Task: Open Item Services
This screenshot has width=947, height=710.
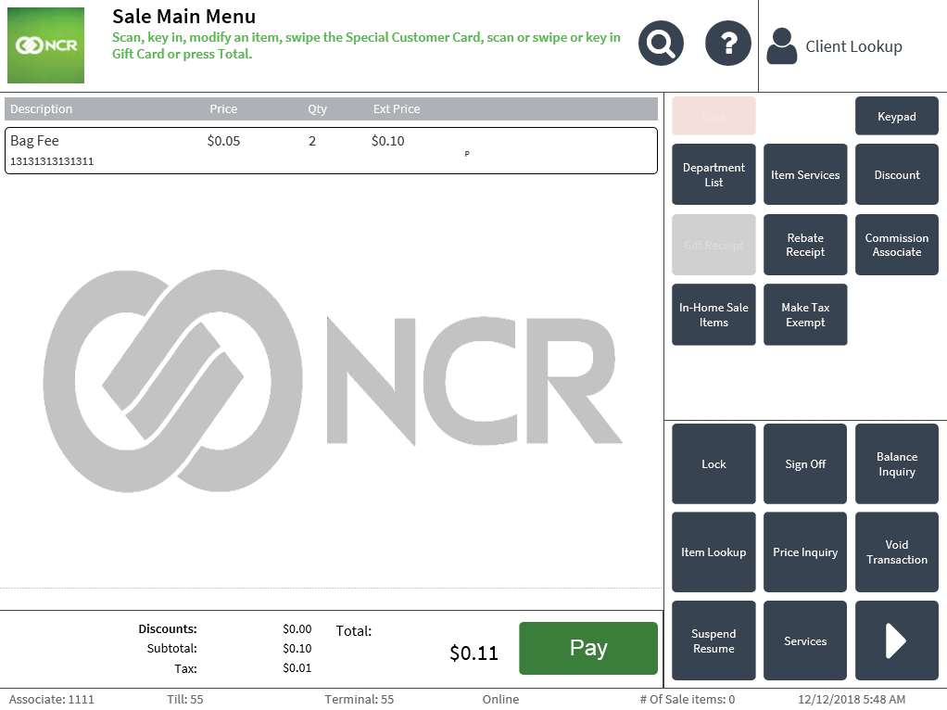Action: coord(805,174)
